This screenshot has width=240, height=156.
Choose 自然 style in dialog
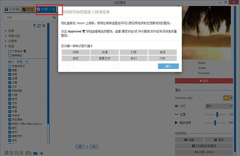click(x=76, y=58)
